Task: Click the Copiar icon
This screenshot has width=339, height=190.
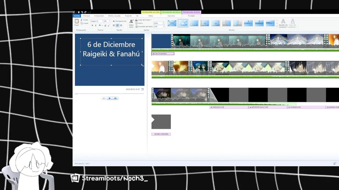Action: 82,23
